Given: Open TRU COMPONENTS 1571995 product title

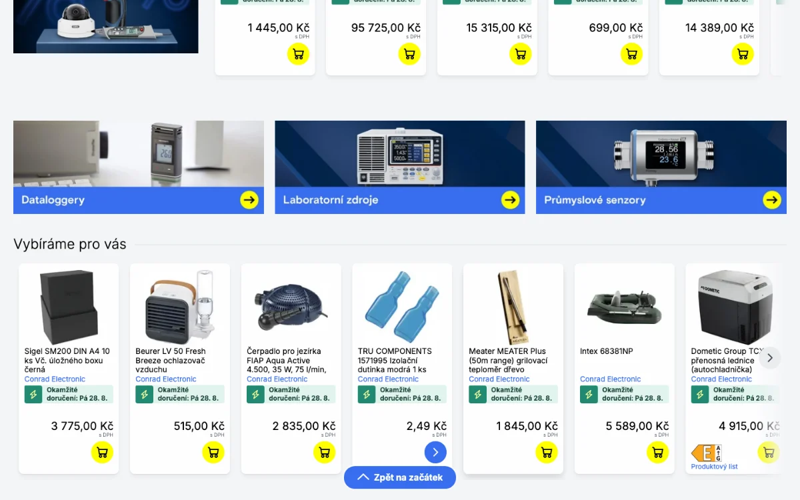Looking at the screenshot, I should pos(395,360).
